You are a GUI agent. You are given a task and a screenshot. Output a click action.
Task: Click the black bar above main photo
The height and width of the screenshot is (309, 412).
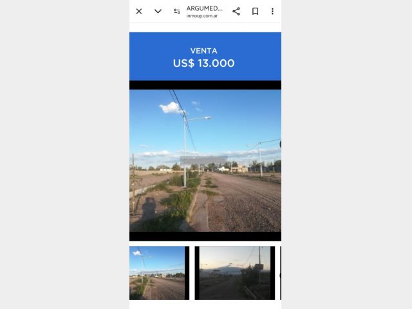click(x=205, y=85)
